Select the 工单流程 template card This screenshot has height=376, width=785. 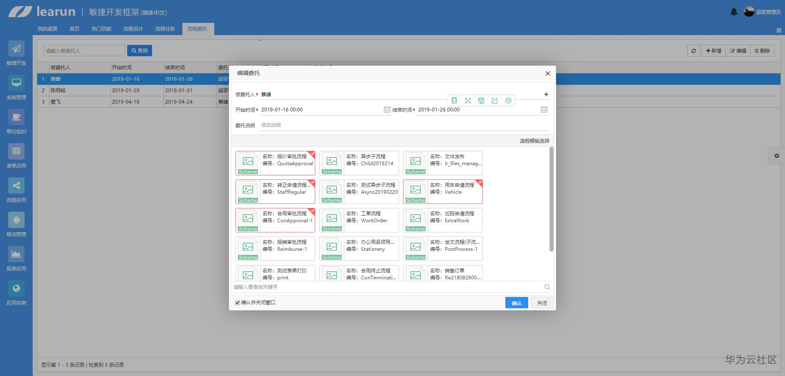coord(359,220)
